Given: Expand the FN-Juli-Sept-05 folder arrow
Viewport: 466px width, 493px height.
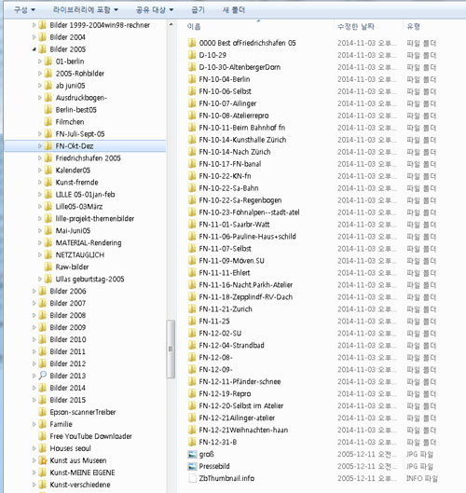Looking at the screenshot, I should [x=40, y=134].
